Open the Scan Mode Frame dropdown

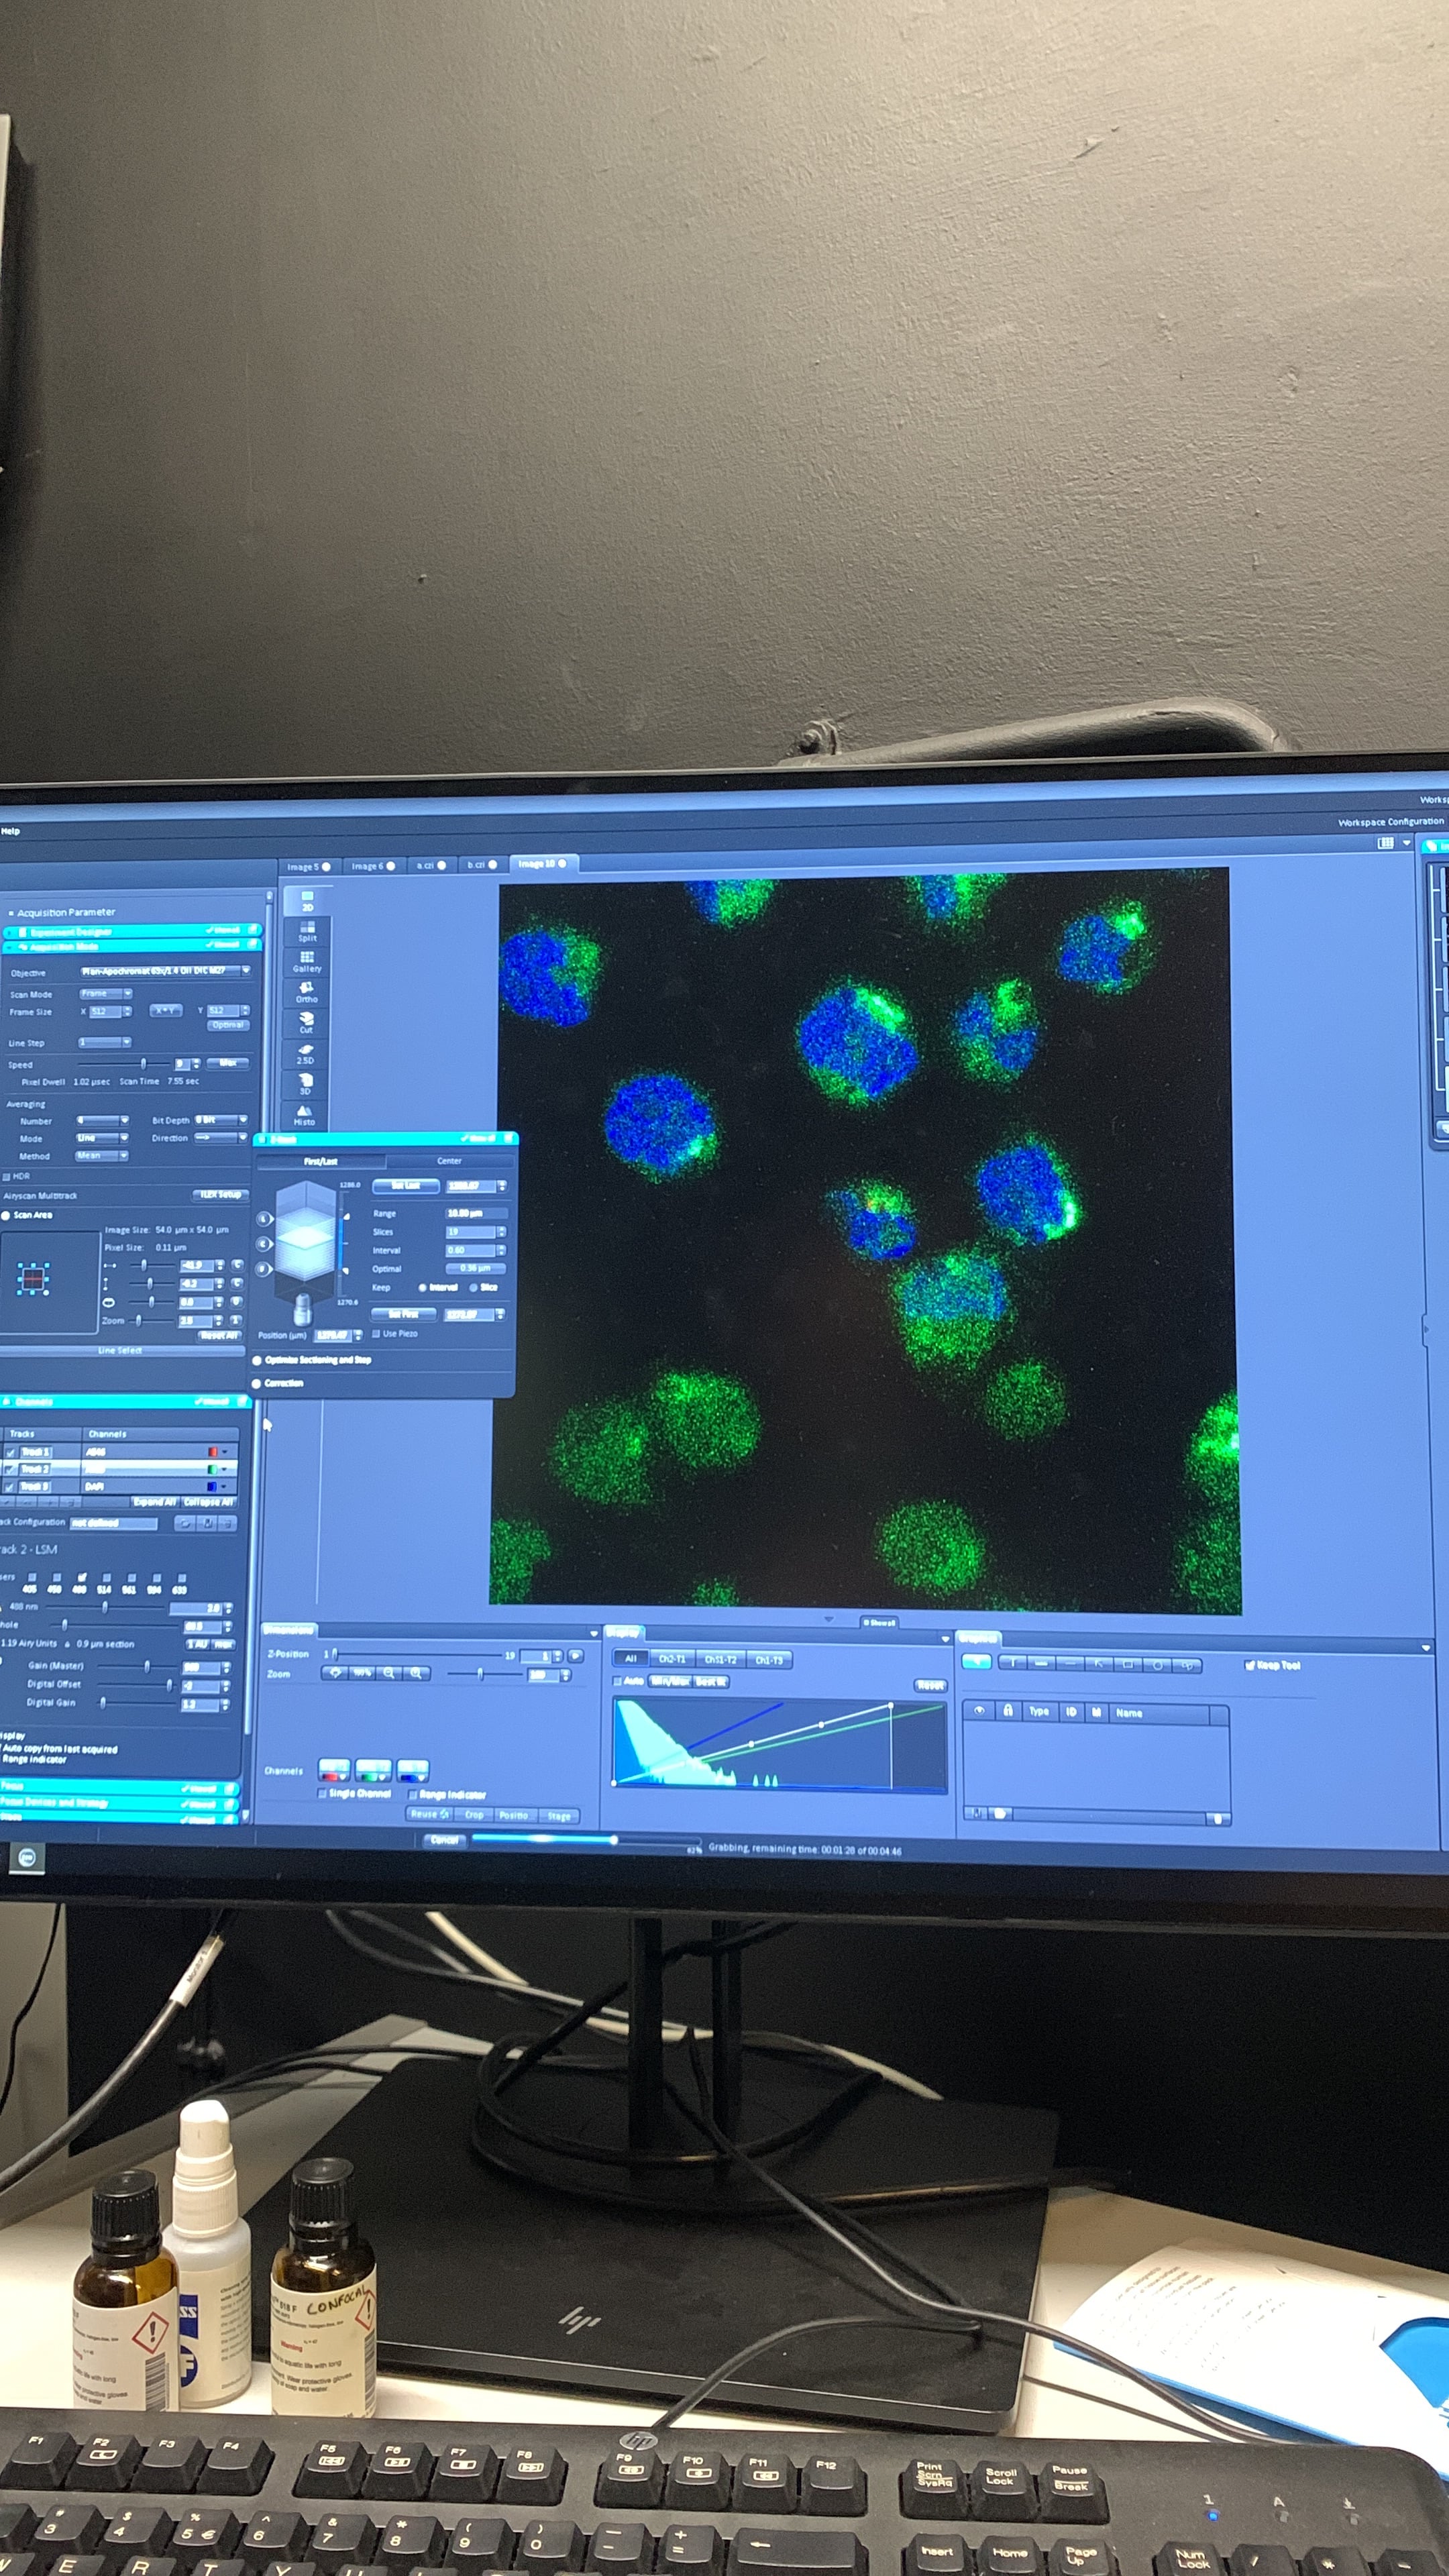(x=106, y=993)
